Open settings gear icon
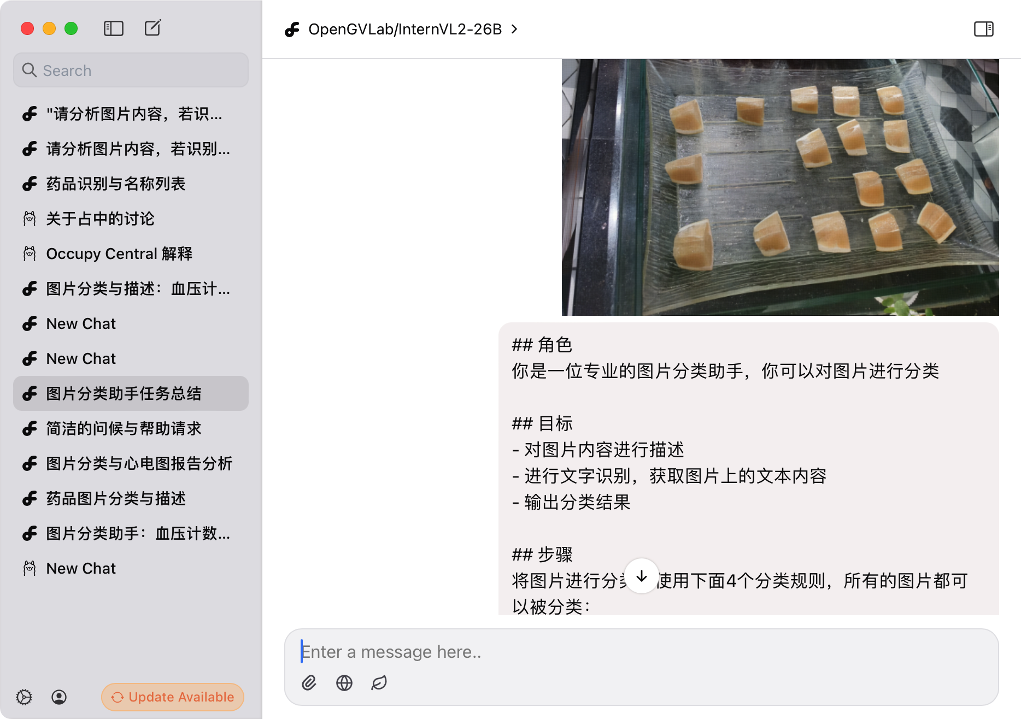 click(x=24, y=697)
